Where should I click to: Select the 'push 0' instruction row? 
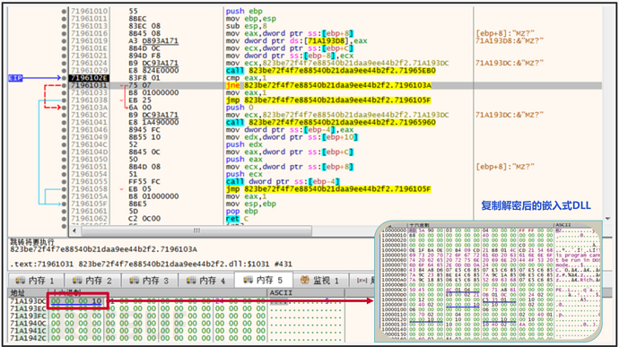[240, 108]
